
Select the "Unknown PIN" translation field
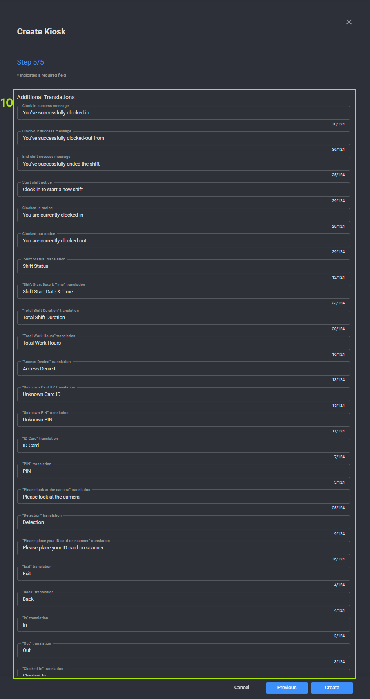pyautogui.click(x=183, y=420)
